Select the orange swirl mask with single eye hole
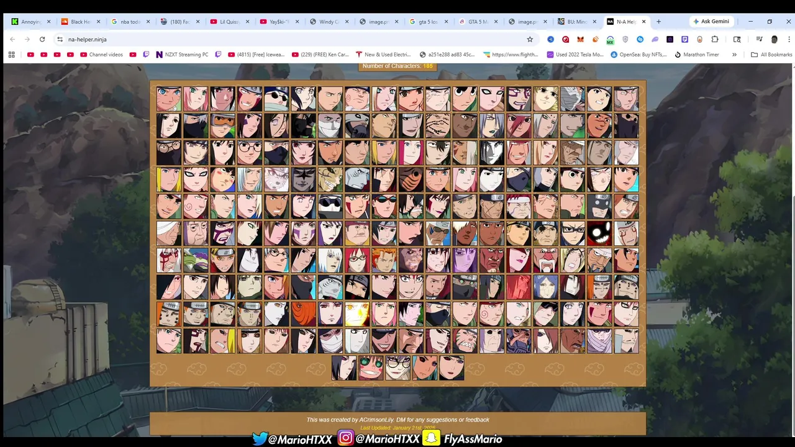Screen dimensions: 795x447 (304, 314)
